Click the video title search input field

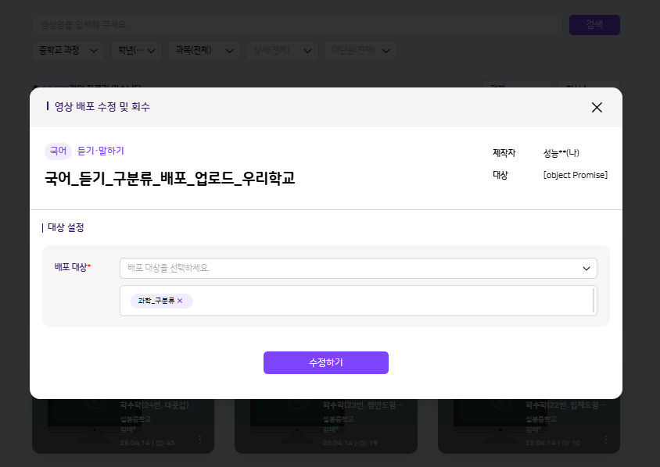297,25
